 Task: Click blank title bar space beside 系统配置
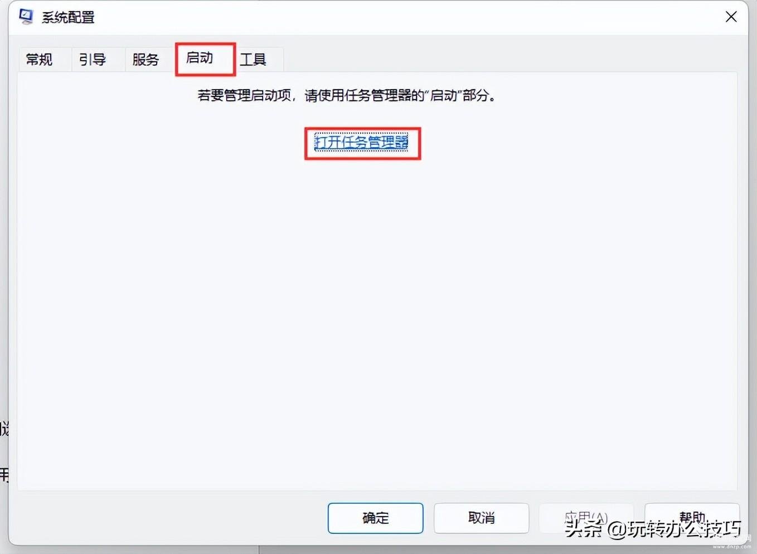pyautogui.click(x=407, y=17)
